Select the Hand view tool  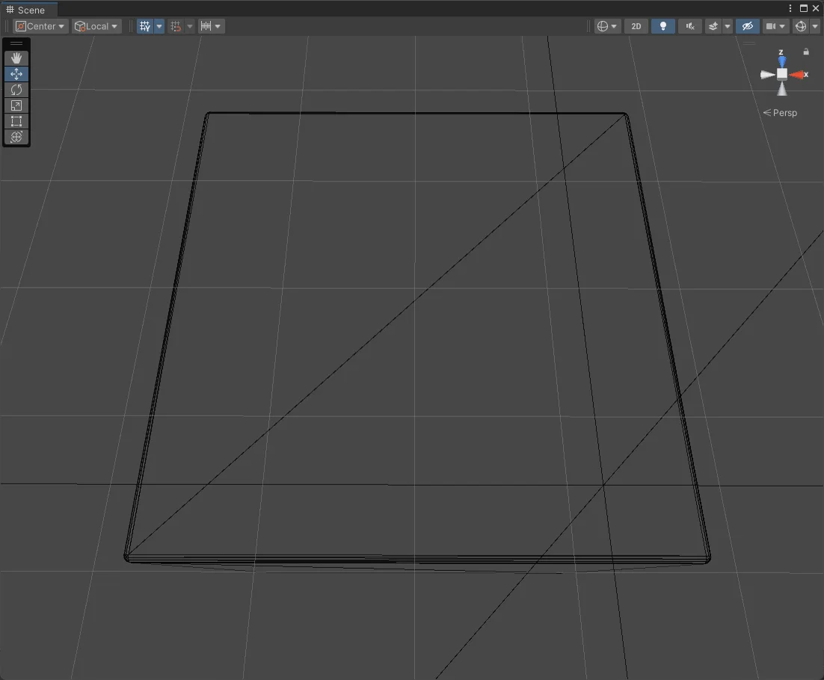16,58
